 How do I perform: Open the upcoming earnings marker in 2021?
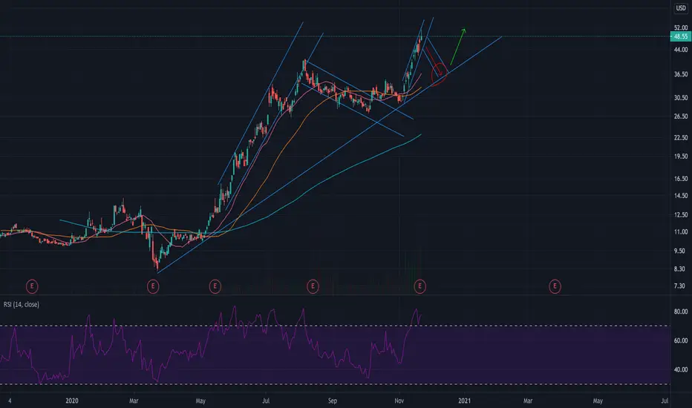[x=555, y=286]
